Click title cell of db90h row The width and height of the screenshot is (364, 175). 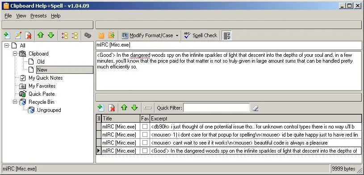click(x=121, y=127)
